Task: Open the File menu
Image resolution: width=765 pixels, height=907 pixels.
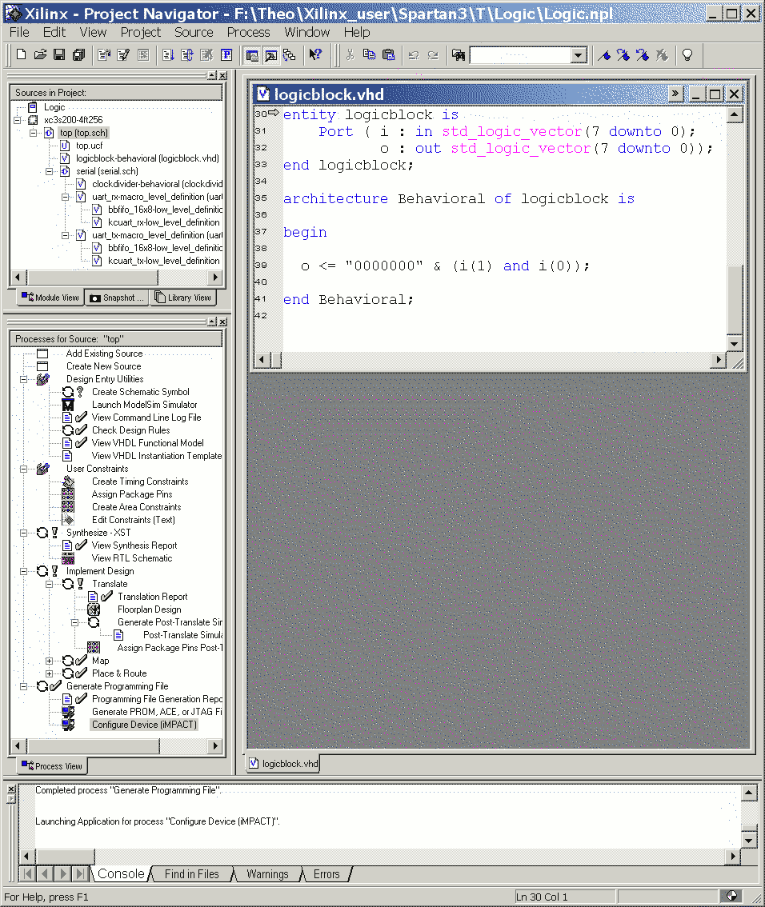Action: [19, 32]
